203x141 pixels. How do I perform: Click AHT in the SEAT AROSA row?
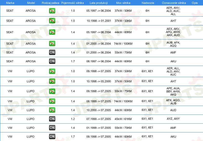(173, 21)
